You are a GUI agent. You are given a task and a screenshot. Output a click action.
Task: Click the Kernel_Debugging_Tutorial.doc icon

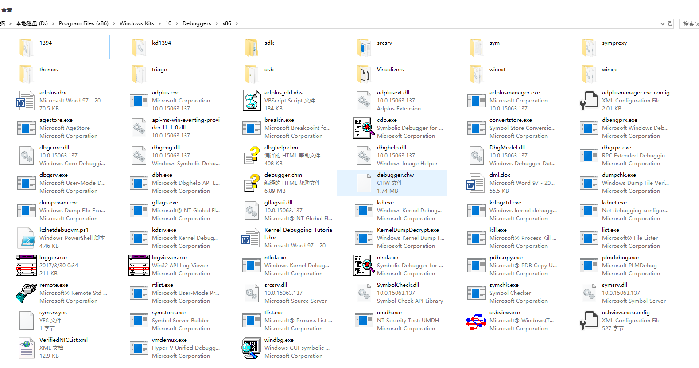(251, 238)
